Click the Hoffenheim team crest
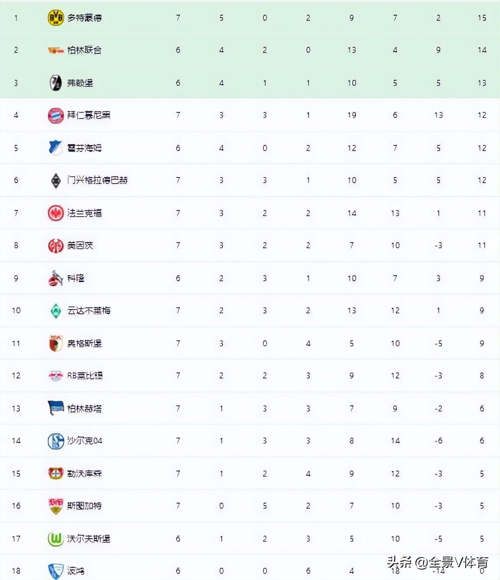The image size is (500, 580). point(56,148)
